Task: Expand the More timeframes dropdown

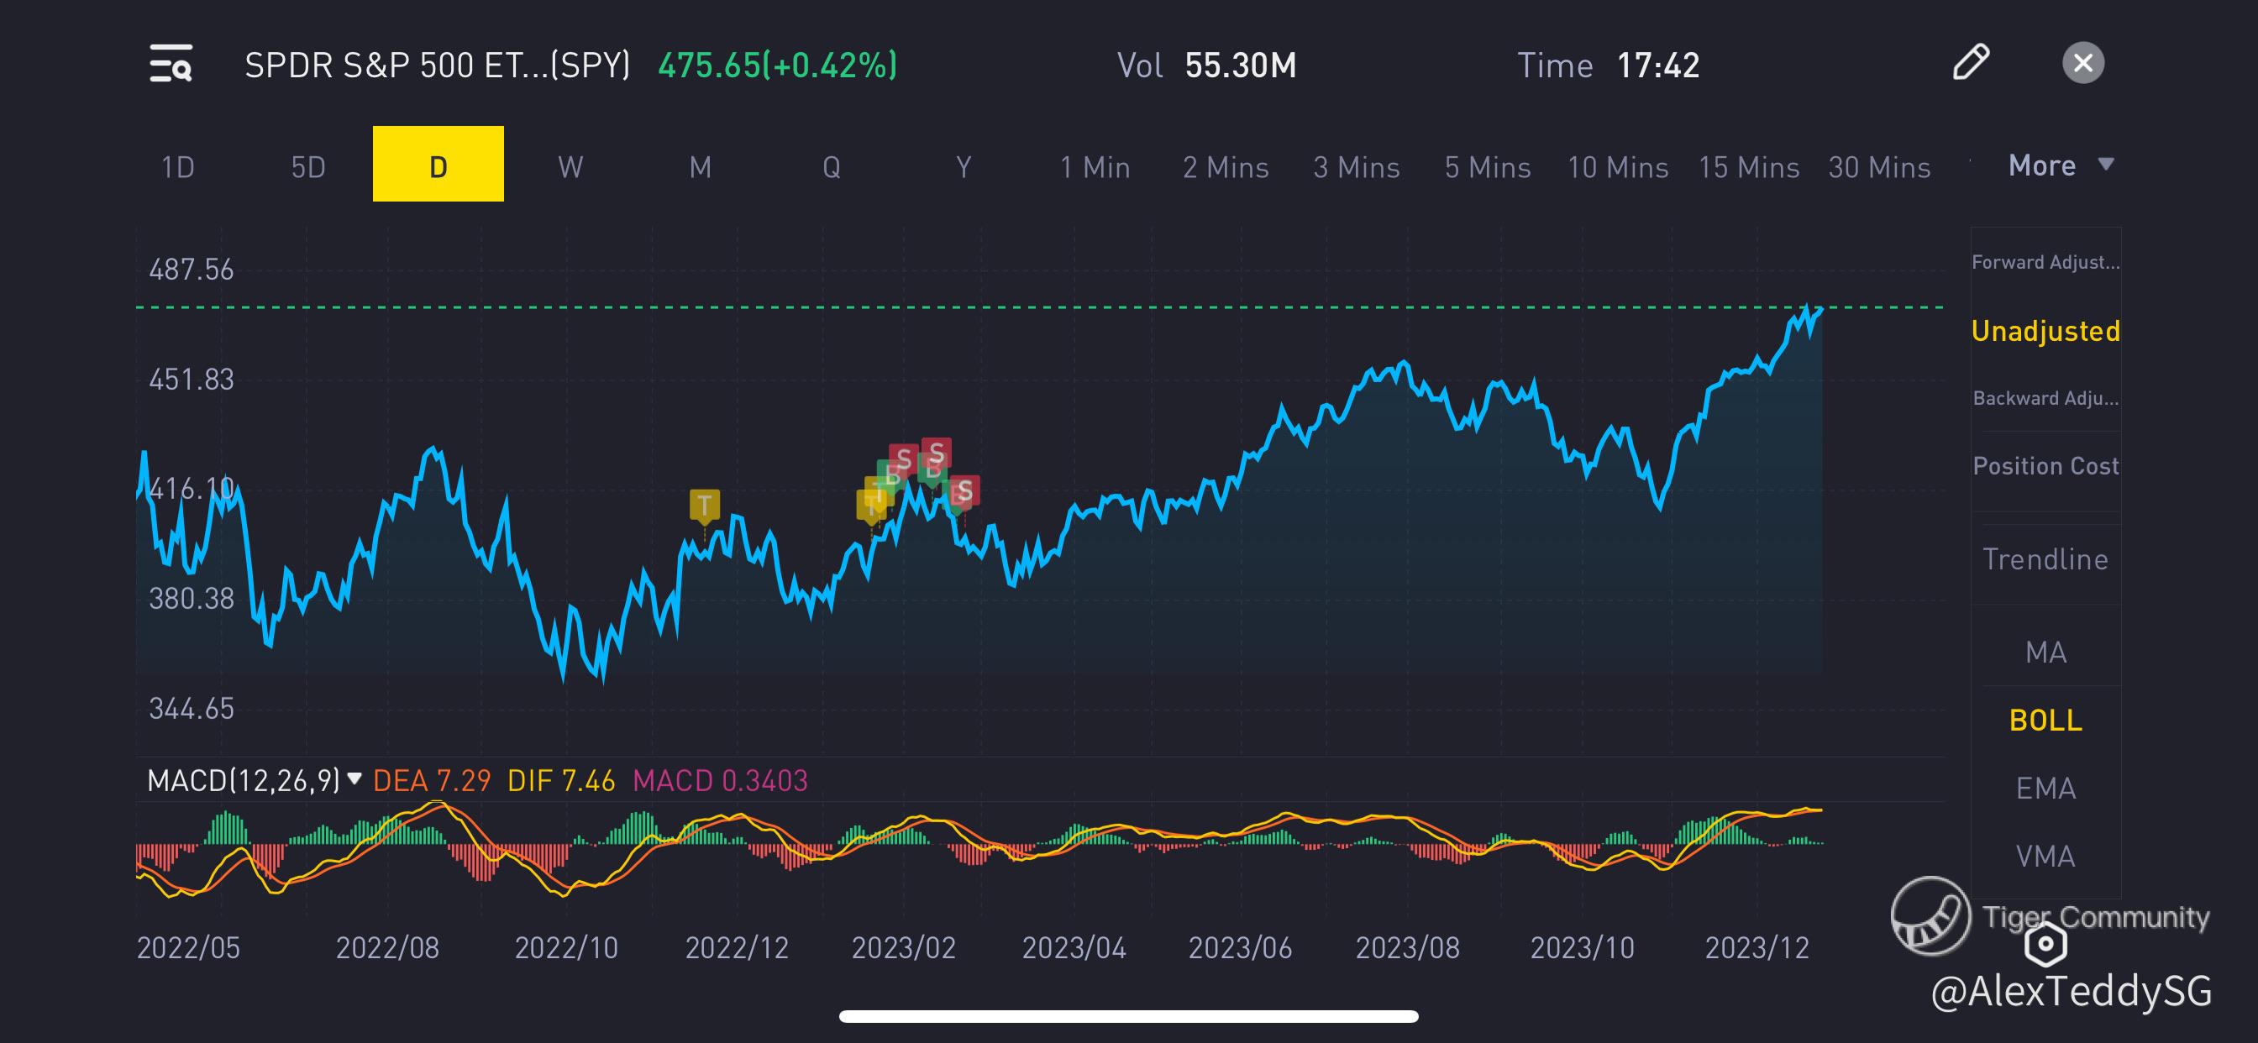Action: [x=2060, y=165]
